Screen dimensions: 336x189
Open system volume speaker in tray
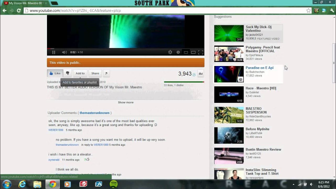(x=311, y=184)
